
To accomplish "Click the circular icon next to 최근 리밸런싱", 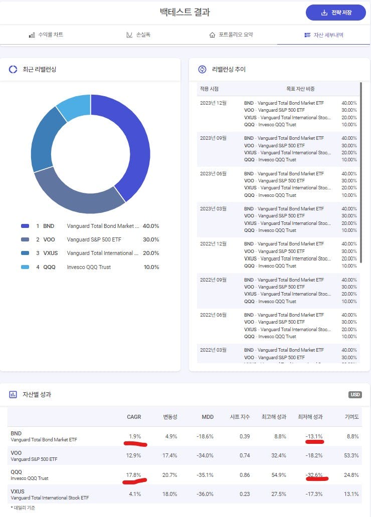I will (x=13, y=69).
